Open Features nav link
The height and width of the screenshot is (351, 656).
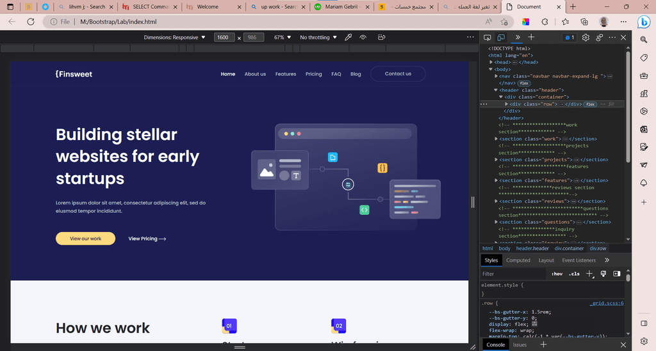286,74
